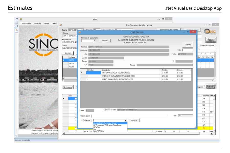The height and width of the screenshot is (153, 230).
Task: Click the SINC main window title icon
Action: [21, 19]
